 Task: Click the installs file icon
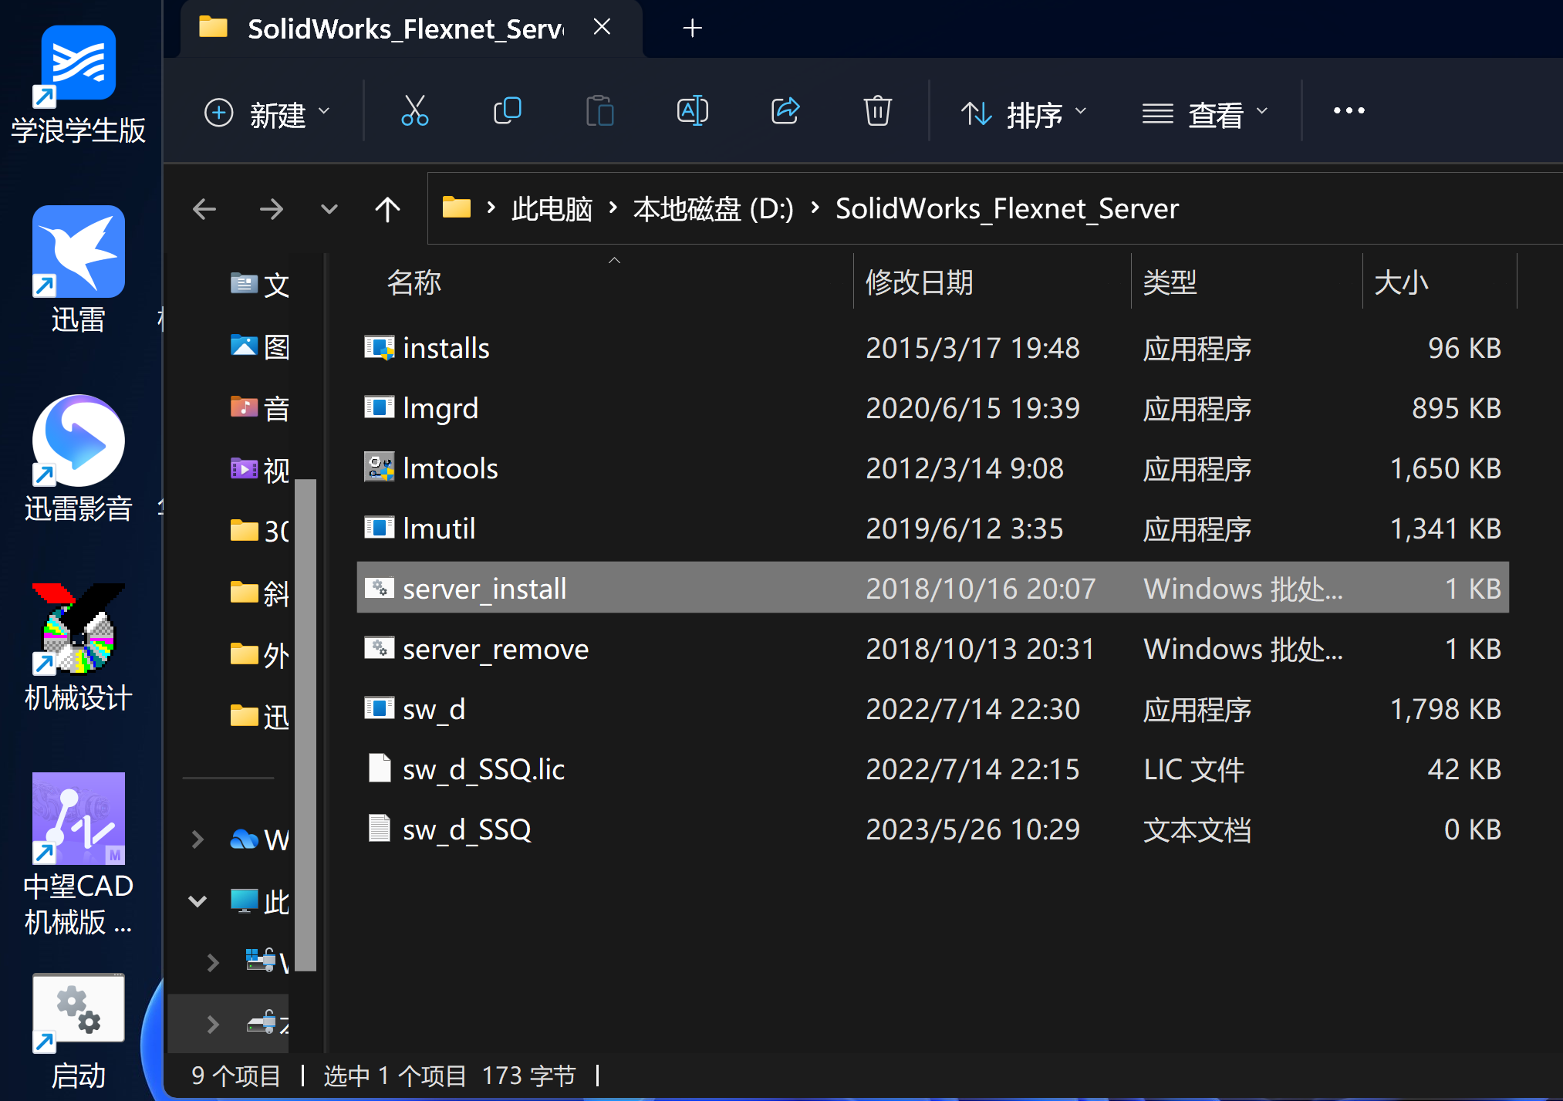tap(380, 348)
